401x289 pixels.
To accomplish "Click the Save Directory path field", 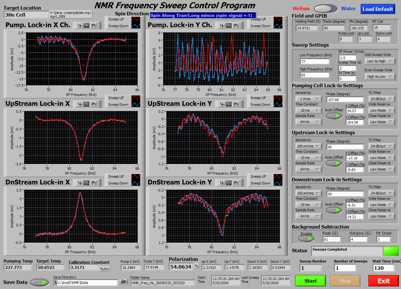I will point(85,283).
